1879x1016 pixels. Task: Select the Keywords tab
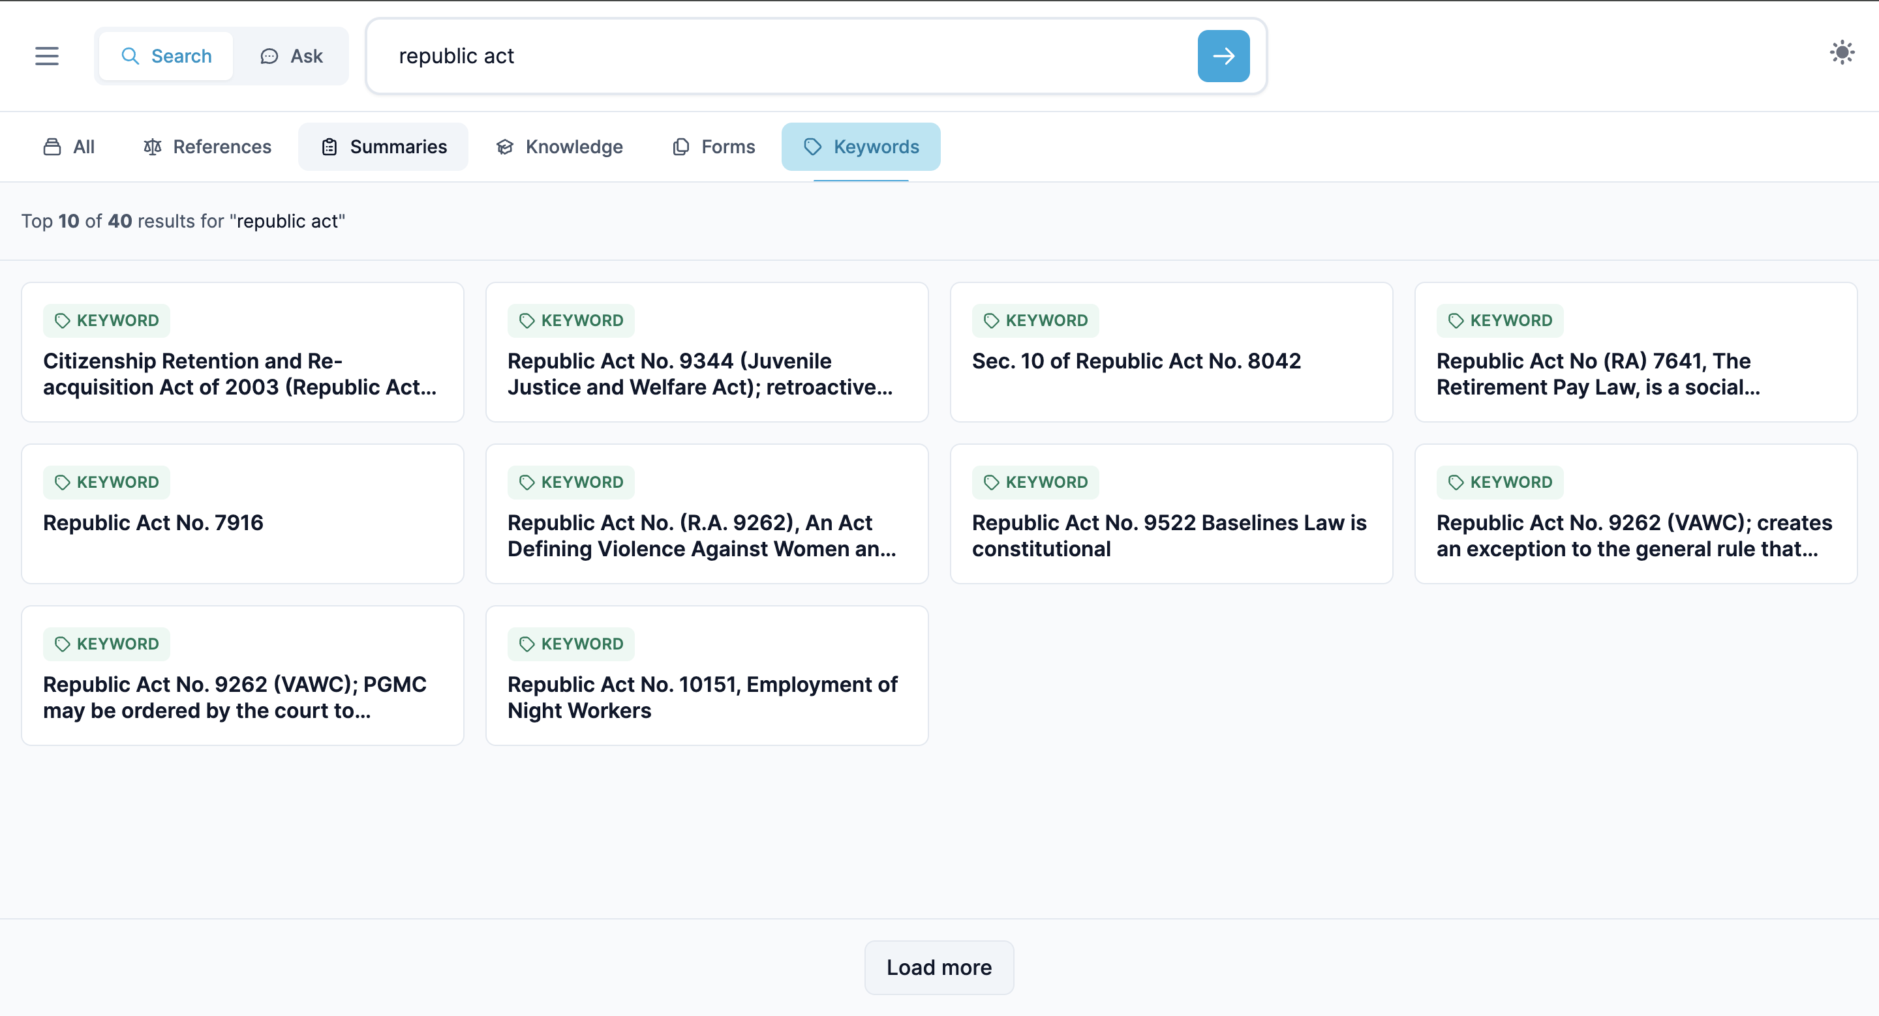tap(861, 147)
